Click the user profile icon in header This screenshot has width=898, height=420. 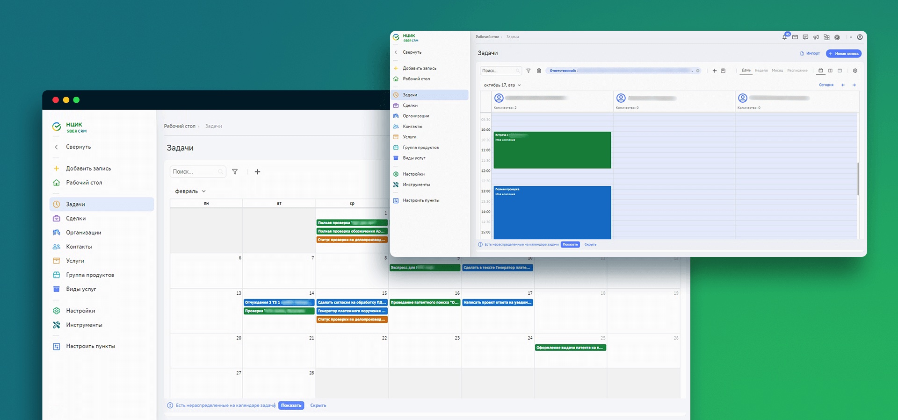click(860, 37)
